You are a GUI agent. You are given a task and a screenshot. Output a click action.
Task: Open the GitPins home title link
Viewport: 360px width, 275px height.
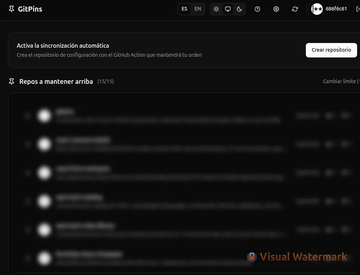[30, 9]
